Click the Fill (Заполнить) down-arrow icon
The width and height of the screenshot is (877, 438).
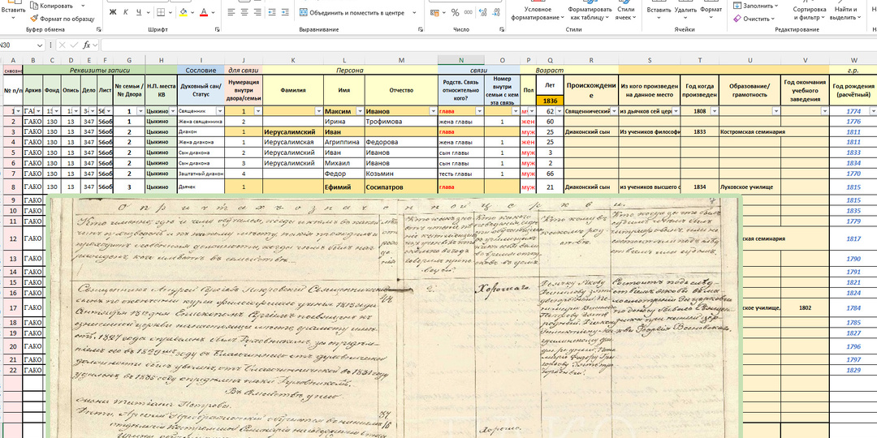coord(737,6)
